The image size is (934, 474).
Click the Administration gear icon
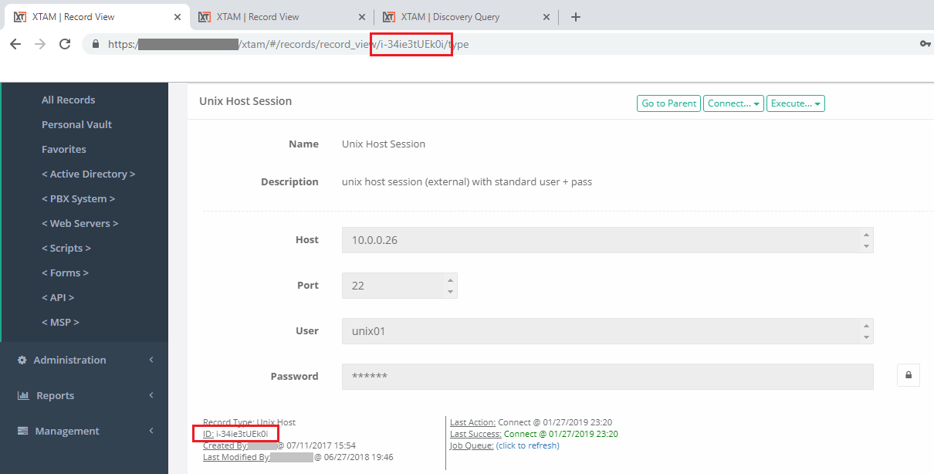coord(22,361)
